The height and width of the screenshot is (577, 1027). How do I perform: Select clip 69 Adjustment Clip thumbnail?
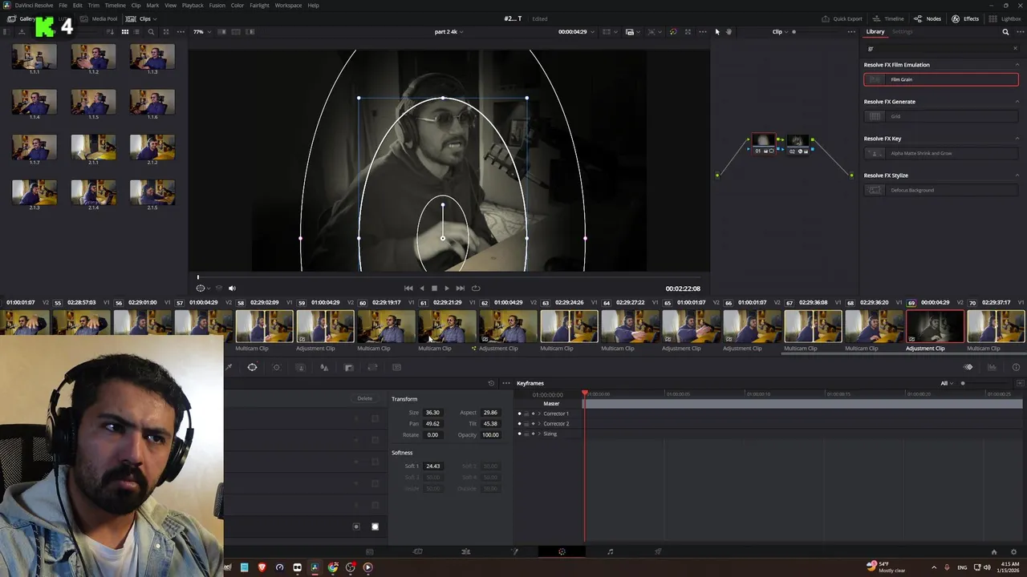935,327
